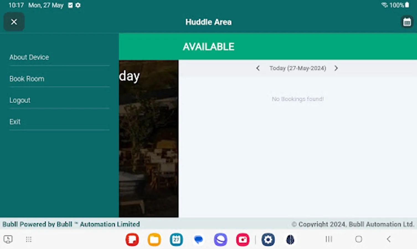Launch the Calendar app showing 27
This screenshot has height=249, width=417.
[176, 240]
